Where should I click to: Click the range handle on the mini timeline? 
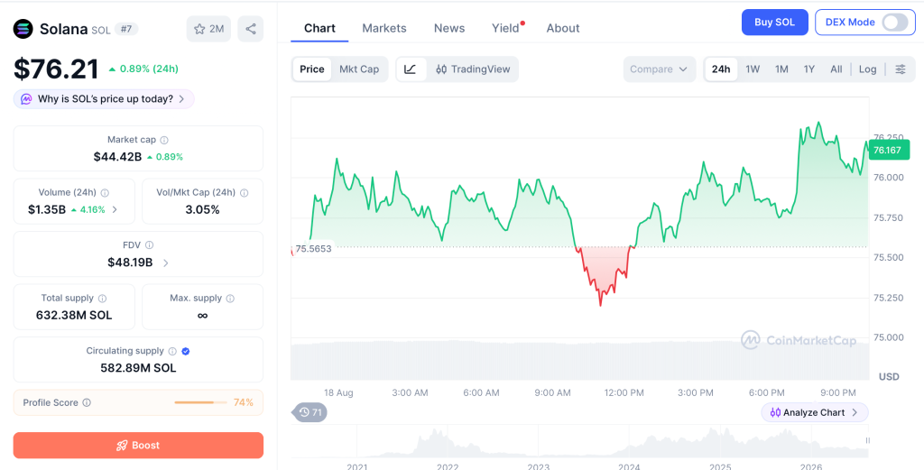pos(867,440)
